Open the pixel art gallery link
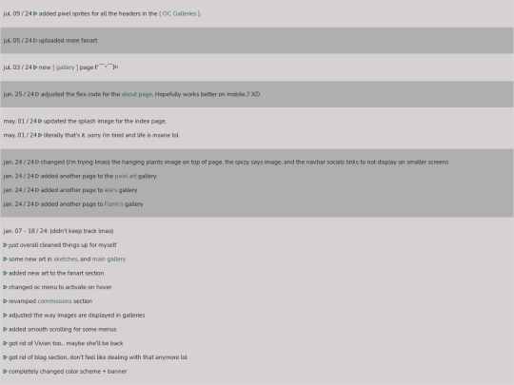514x385 pixels. [x=126, y=176]
